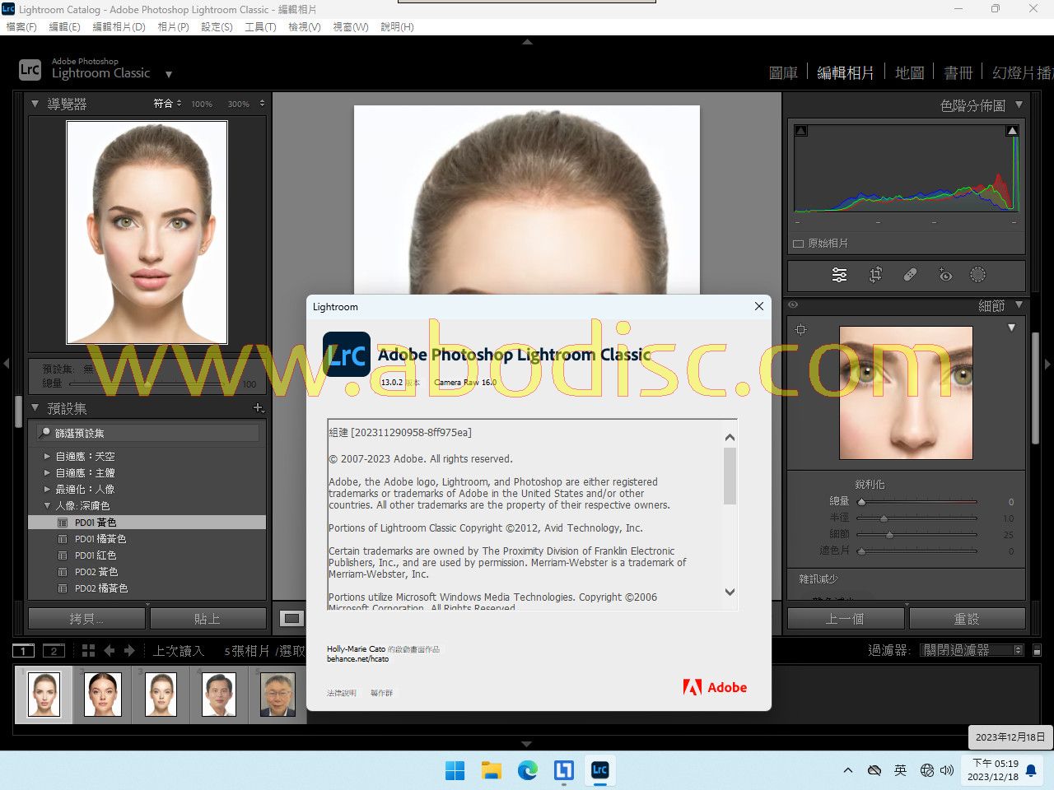Go forward with the filmstrip right arrow
Viewport: 1054px width, 790px height.
(x=129, y=651)
